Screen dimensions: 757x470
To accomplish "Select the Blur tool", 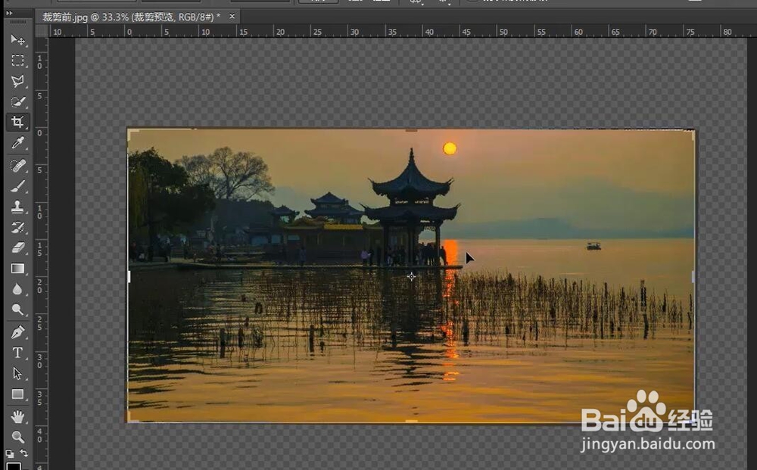I will [17, 290].
